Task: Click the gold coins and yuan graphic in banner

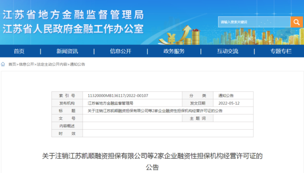Action: coord(180,35)
